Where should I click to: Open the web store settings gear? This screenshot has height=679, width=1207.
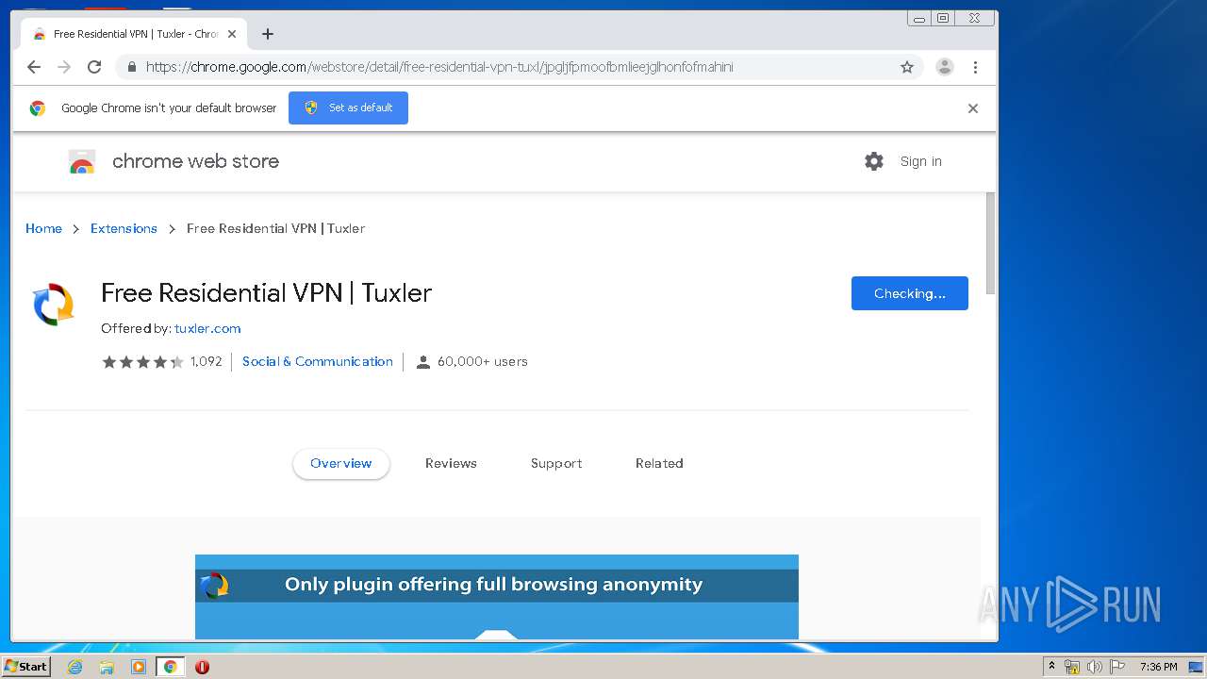point(874,161)
